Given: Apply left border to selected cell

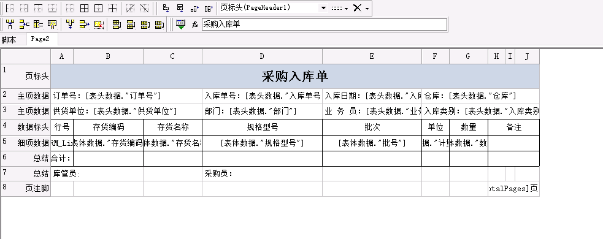Looking at the screenshot, I should pyautogui.click(x=10, y=8).
